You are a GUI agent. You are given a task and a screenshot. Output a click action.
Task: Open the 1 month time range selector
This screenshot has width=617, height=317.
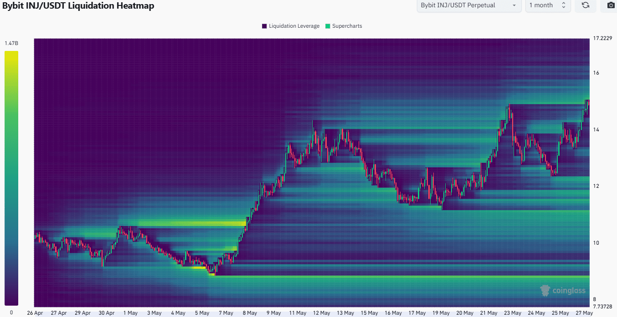[x=548, y=5]
